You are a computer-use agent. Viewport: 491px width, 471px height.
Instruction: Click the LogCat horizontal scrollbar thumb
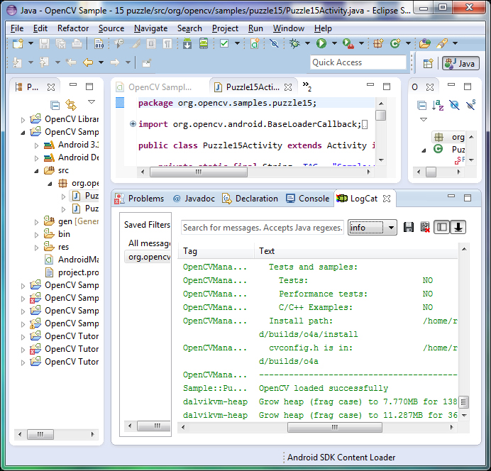pyautogui.click(x=334, y=427)
